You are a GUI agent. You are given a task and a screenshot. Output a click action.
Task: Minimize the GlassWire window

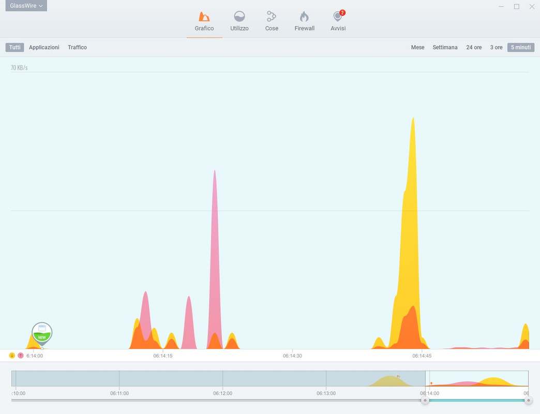[x=501, y=6]
